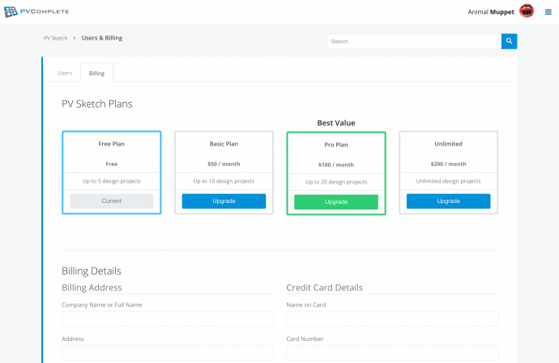This screenshot has height=363, width=559.
Task: Upgrade to the Pro Plan
Action: (336, 202)
